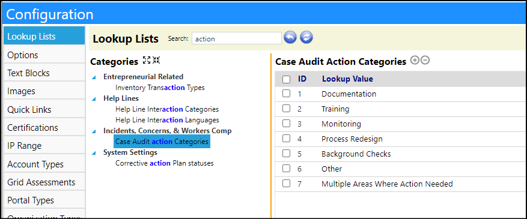Open the Text Blocks sidebar section
527x219 pixels.
coord(44,73)
